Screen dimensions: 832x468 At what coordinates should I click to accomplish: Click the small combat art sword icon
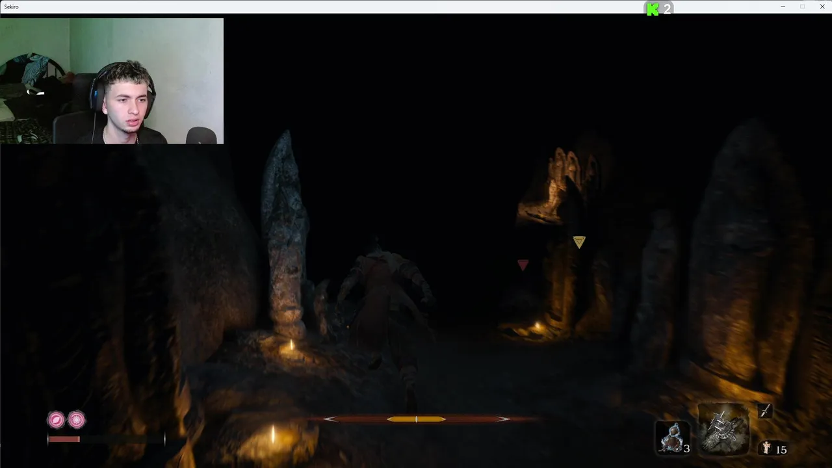[765, 411]
